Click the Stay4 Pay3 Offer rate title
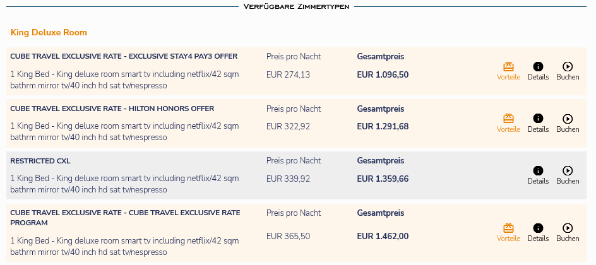 [x=124, y=57]
